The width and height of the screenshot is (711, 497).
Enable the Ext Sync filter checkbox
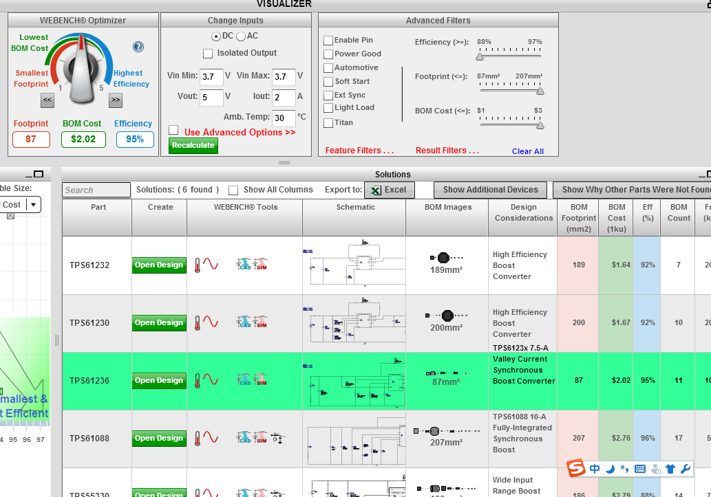point(328,96)
